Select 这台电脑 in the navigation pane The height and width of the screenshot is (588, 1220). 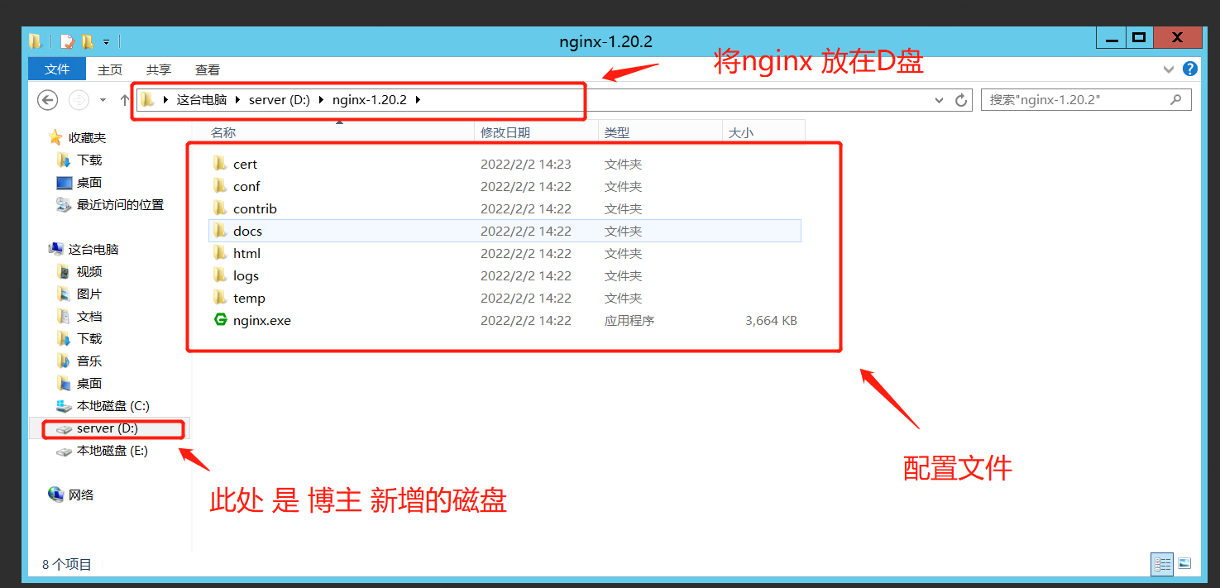(93, 249)
